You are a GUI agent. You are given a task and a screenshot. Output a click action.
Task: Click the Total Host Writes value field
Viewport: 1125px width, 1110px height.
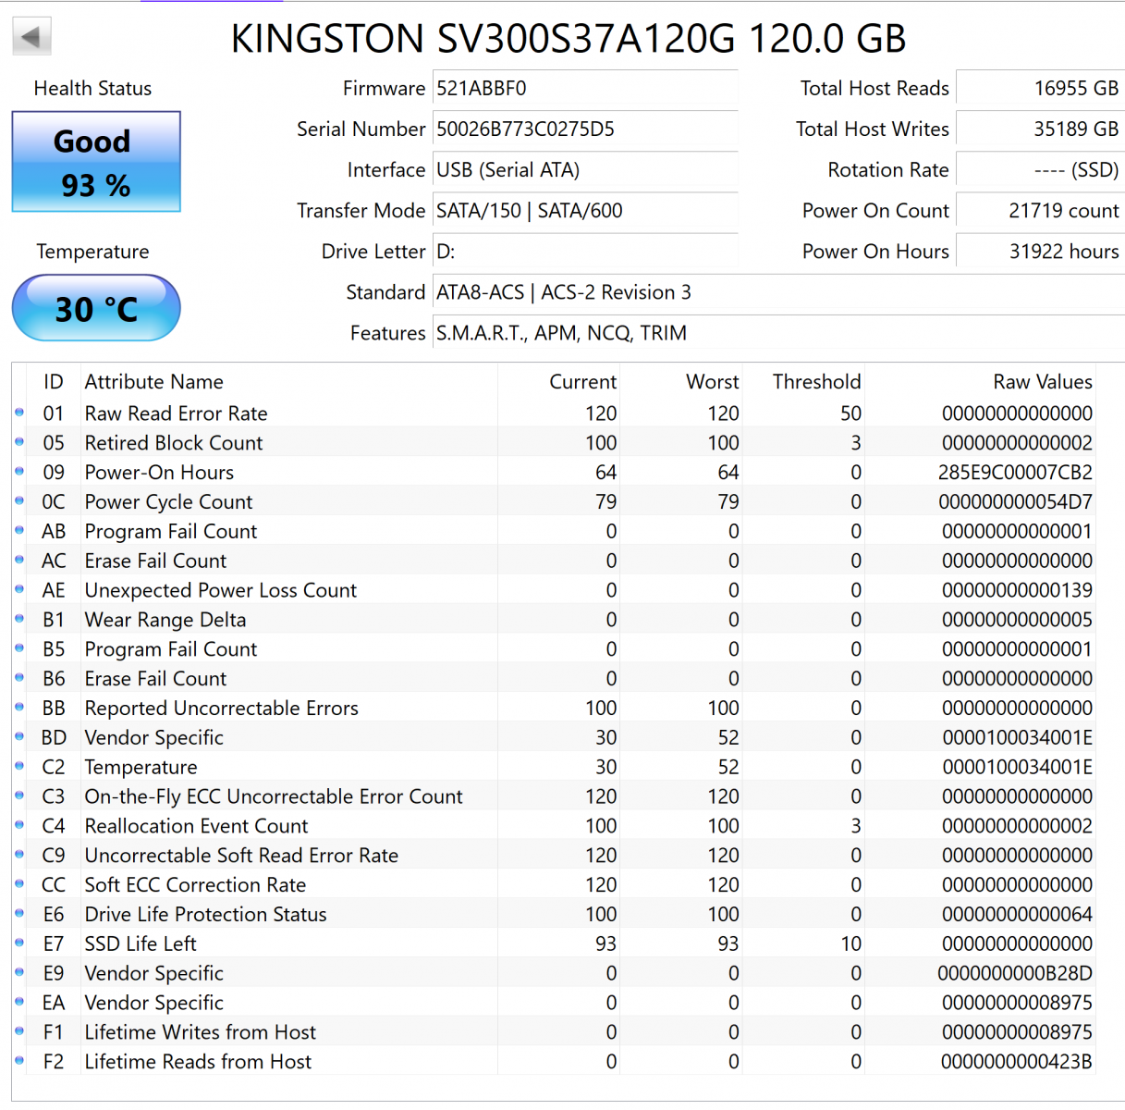click(1040, 129)
